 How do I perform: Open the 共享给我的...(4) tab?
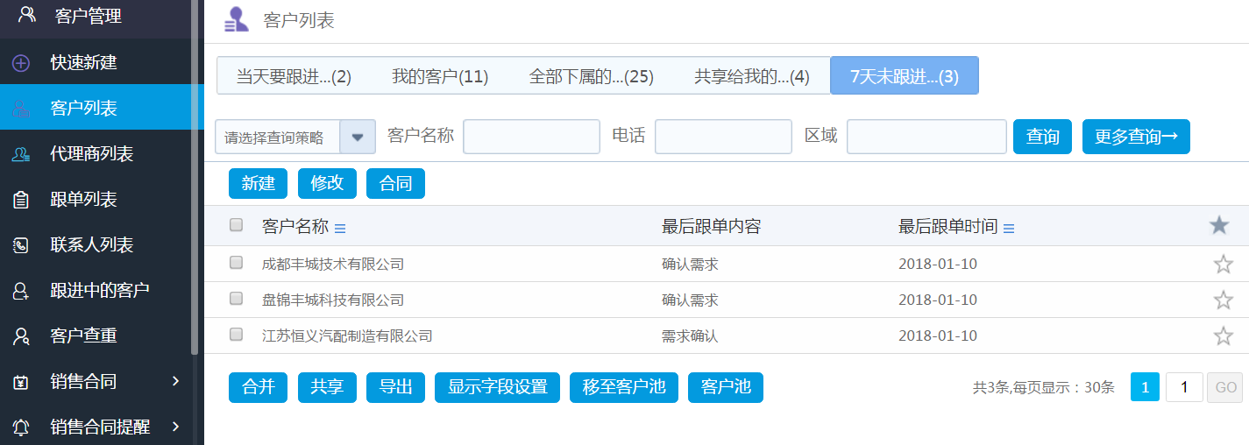751,76
